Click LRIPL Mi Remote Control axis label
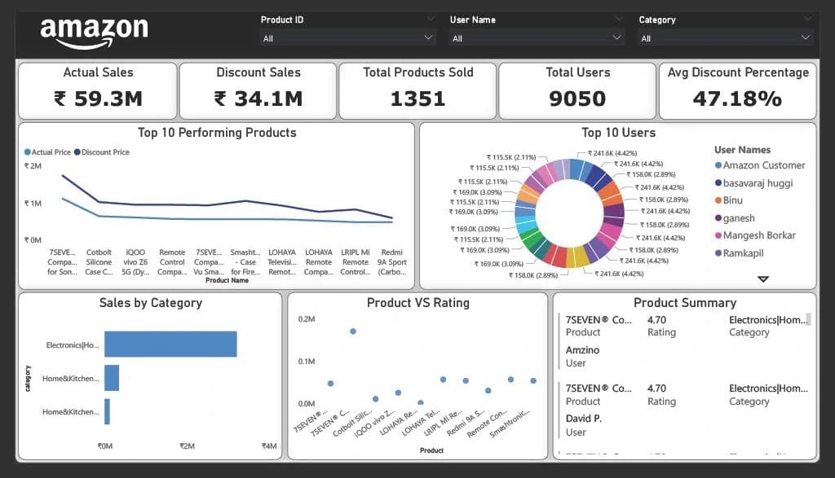 pyautogui.click(x=356, y=262)
